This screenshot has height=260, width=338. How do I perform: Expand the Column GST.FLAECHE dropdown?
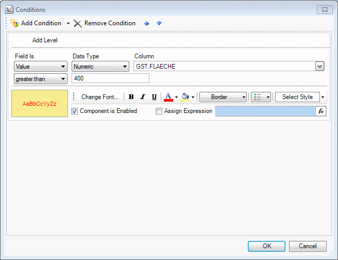click(319, 67)
